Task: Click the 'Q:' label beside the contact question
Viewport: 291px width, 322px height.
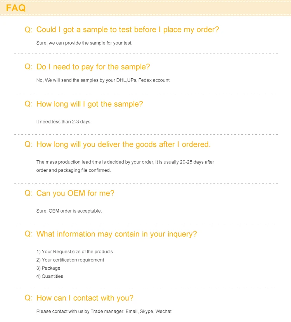Action: 29,298
